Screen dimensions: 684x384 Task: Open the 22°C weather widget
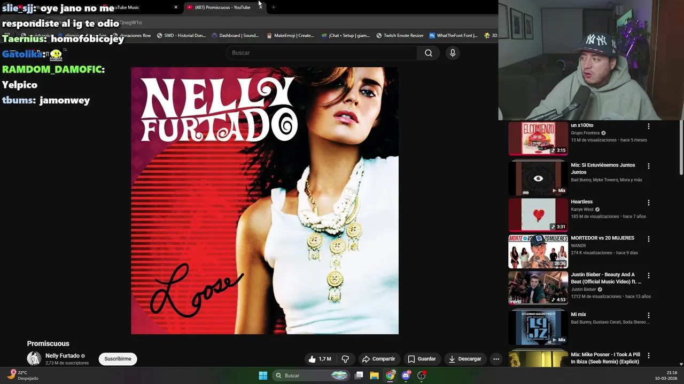pyautogui.click(x=22, y=375)
